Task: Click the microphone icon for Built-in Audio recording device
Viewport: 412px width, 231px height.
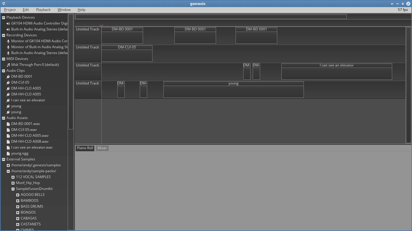Action: coord(8,53)
